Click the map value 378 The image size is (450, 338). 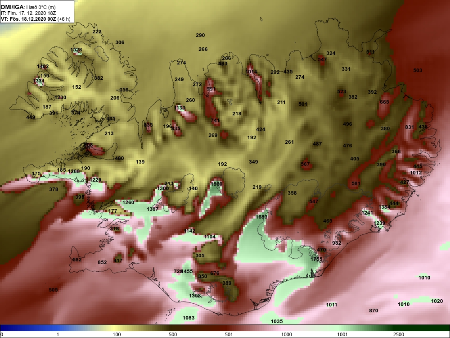click(x=54, y=189)
